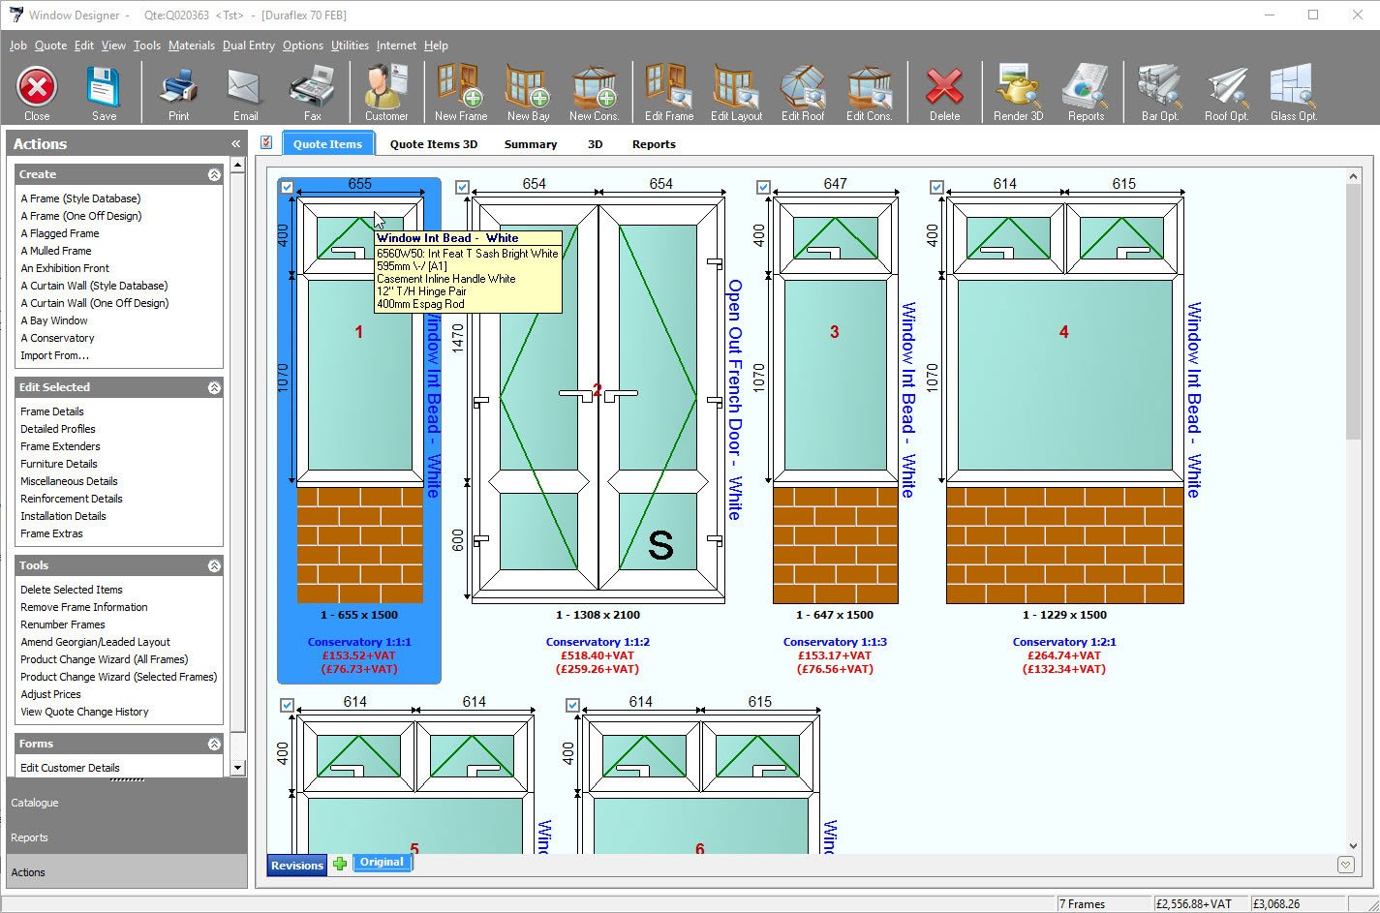The image size is (1380, 913).
Task: Collapse the Create panel
Action: (x=215, y=174)
